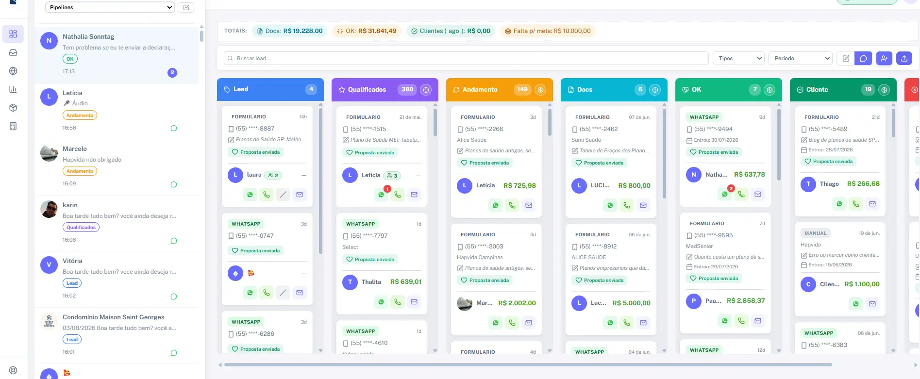Screen dimensions: 920x379
Task: Open WhatsApp for the R$ 2.002,00 card
Action: tap(496, 323)
